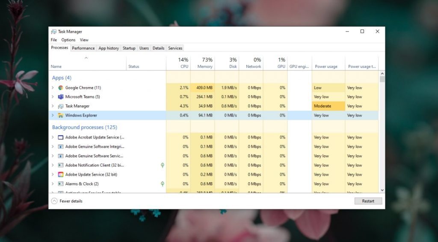Sort by the Power usage column header
438x242 pixels.
[328, 63]
